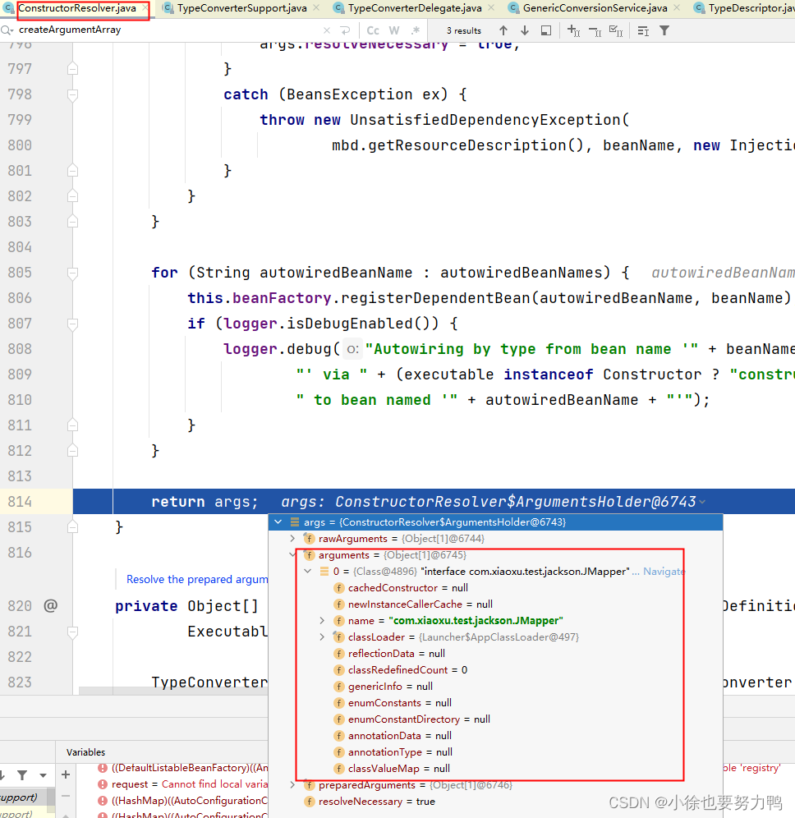Viewport: 795px width, 818px height.
Task: Click line number 814 in gutter
Action: (x=20, y=502)
